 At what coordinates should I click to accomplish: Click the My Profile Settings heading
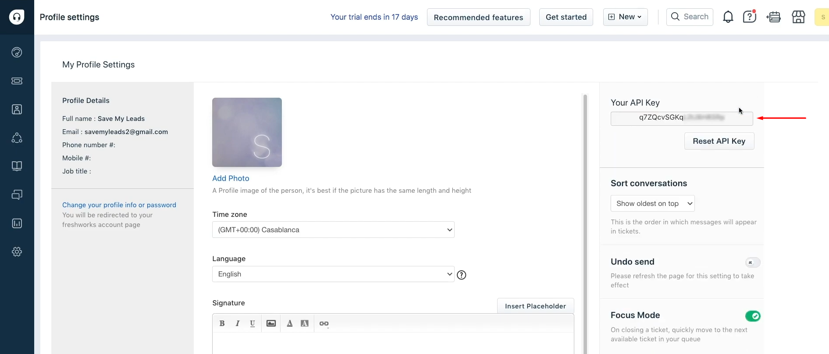[x=99, y=65]
